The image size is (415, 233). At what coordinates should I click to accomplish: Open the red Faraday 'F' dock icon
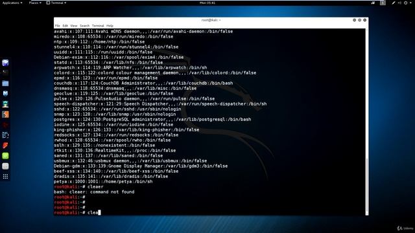[5, 145]
